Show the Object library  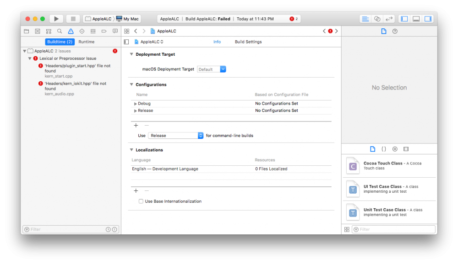(395, 149)
